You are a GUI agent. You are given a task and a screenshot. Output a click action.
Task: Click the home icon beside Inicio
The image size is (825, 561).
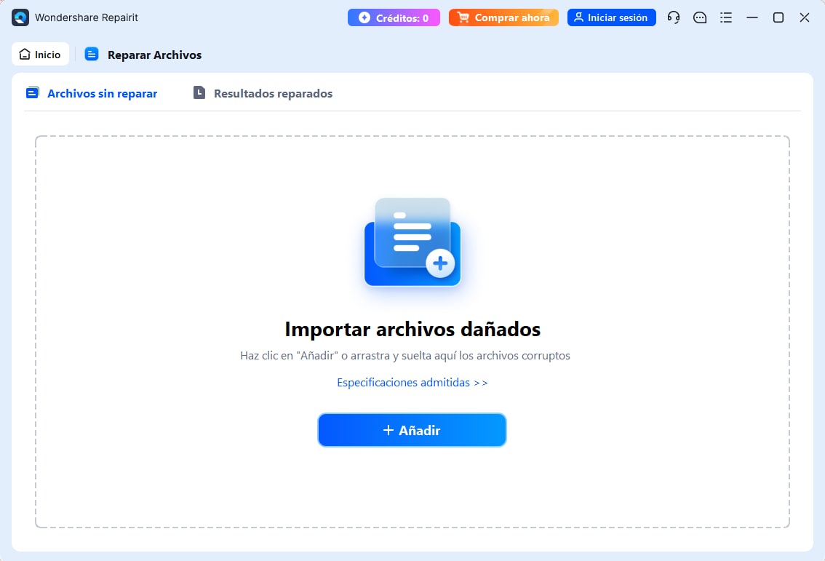[24, 53]
